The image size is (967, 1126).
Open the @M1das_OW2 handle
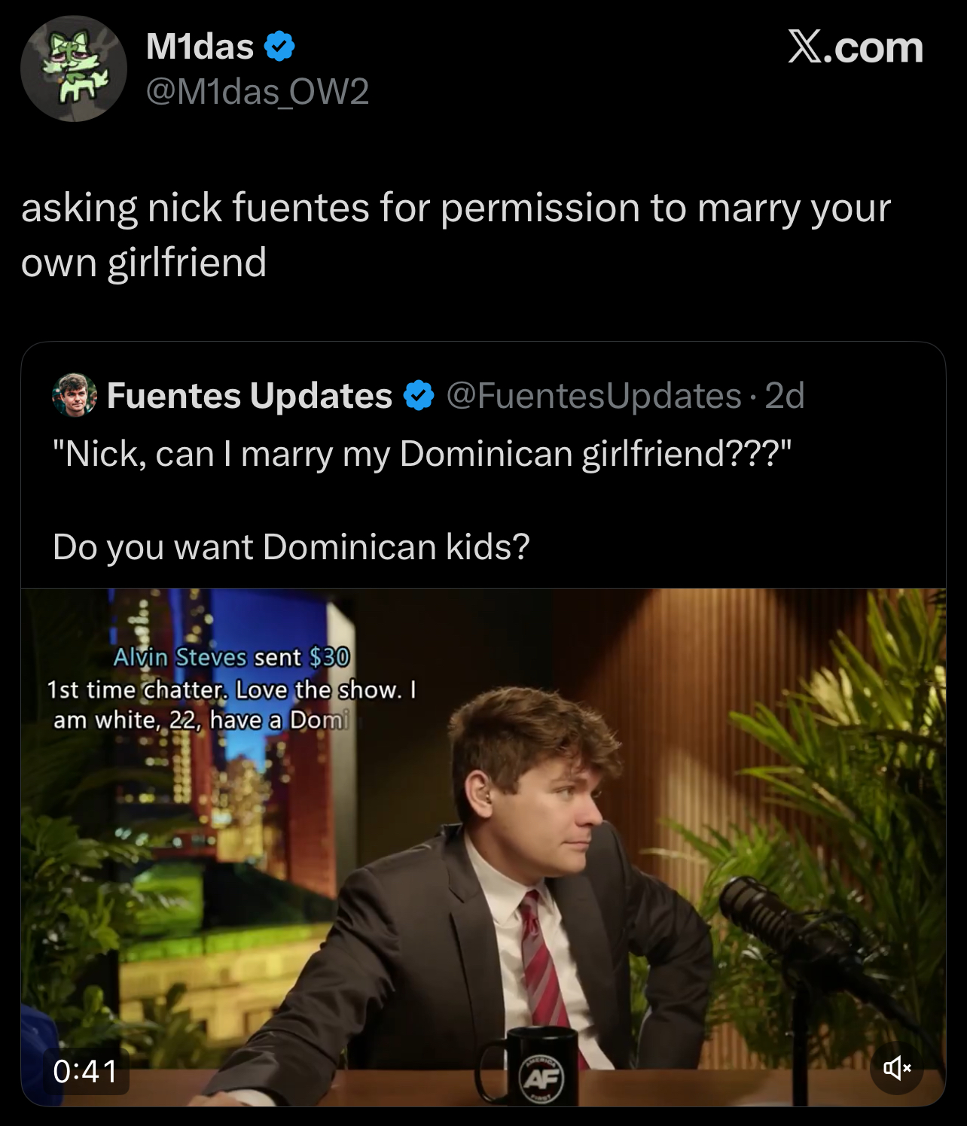[x=257, y=92]
